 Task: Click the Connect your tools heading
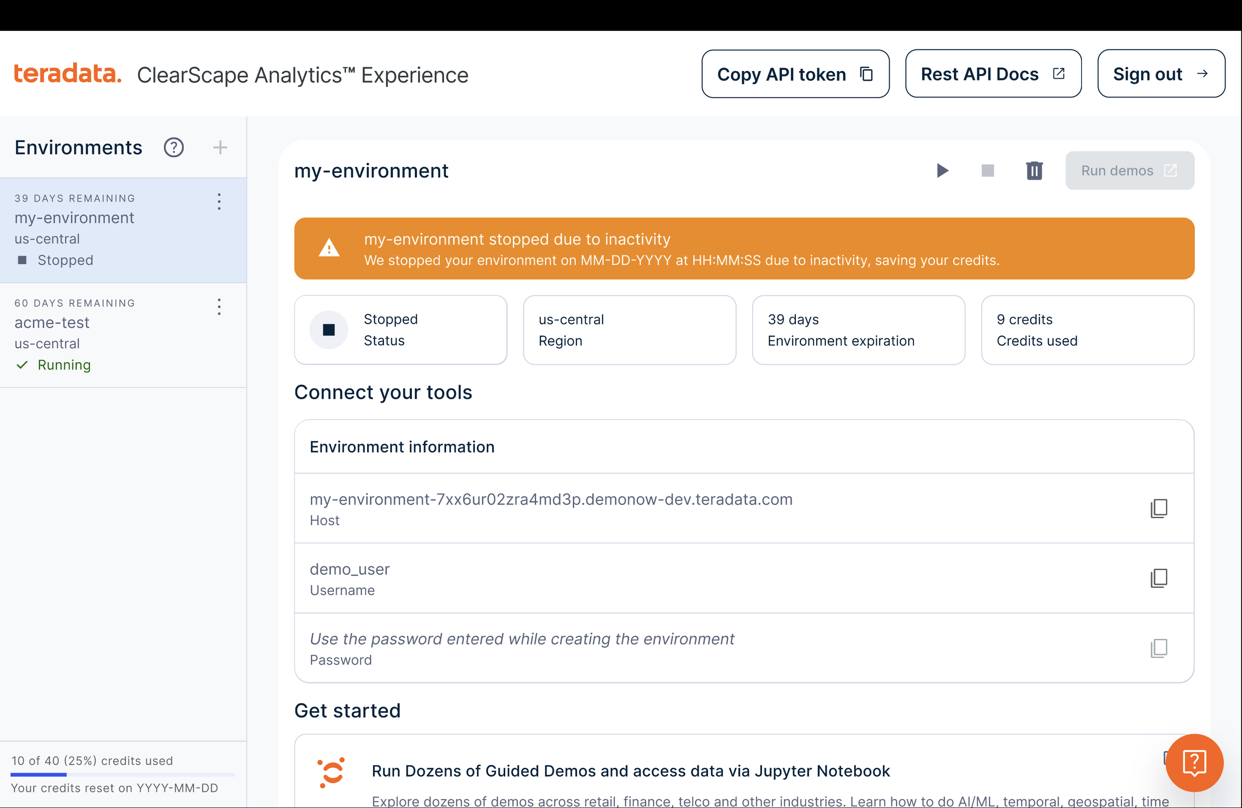click(x=383, y=392)
